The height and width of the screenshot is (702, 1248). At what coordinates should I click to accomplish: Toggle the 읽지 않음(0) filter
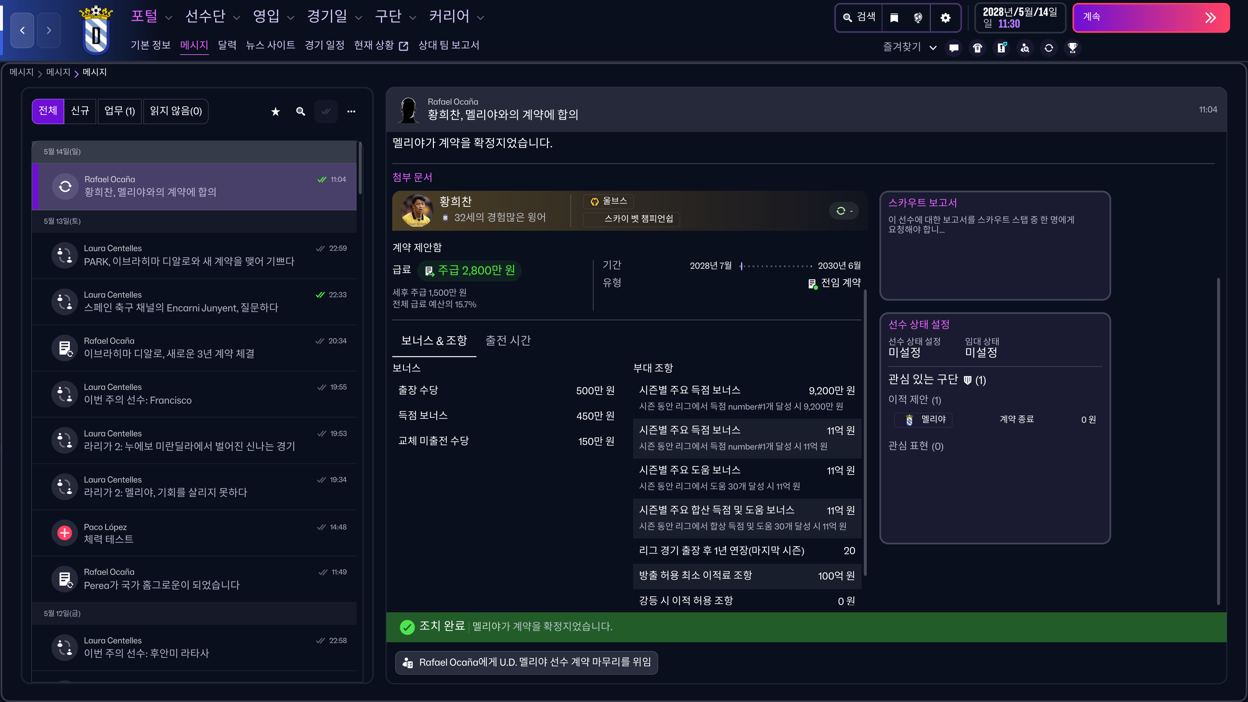(176, 111)
